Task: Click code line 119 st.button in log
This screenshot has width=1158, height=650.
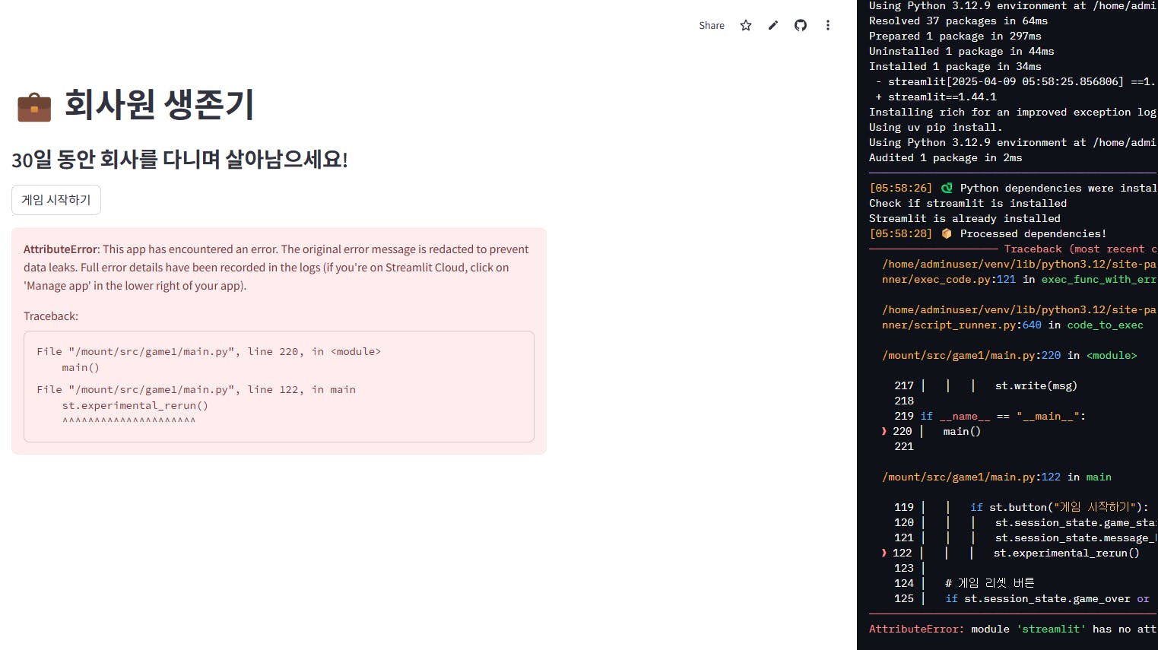Action: [x=1021, y=507]
